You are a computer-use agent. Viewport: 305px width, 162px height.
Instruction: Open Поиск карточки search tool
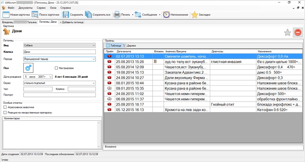(35, 15)
